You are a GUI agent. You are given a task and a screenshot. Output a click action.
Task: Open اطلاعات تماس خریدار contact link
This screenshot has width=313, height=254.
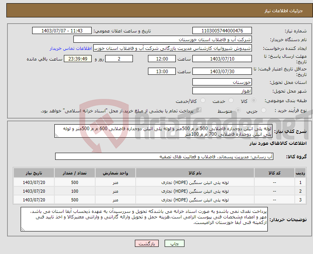coord(71,48)
